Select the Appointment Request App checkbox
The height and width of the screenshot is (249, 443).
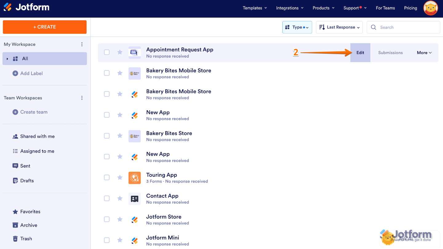coord(107,52)
